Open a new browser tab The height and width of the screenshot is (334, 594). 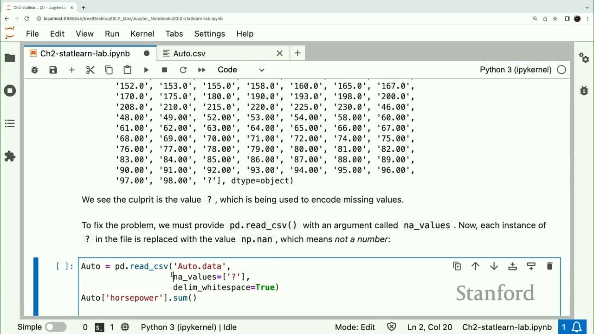tap(83, 7)
